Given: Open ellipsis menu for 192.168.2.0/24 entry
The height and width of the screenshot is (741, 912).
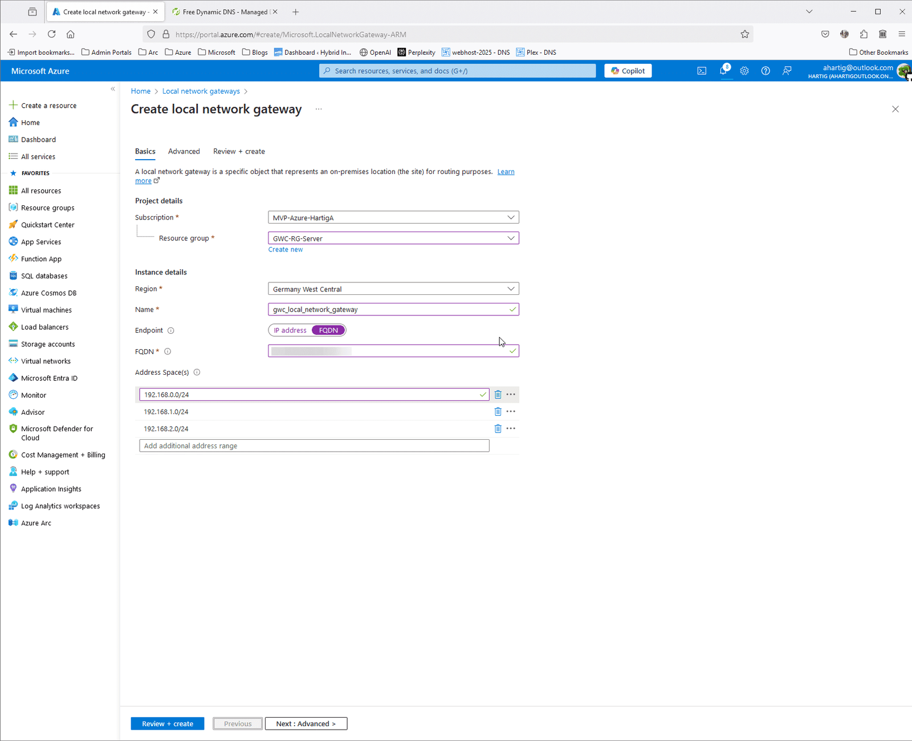Looking at the screenshot, I should (x=511, y=428).
